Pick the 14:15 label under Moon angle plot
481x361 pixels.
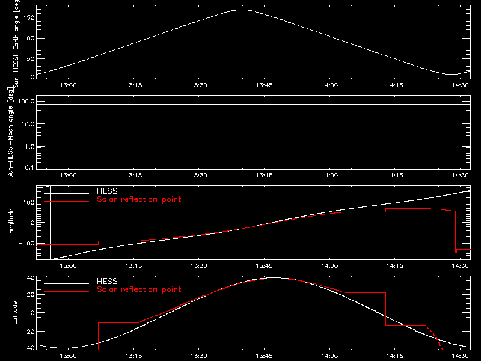click(x=395, y=176)
